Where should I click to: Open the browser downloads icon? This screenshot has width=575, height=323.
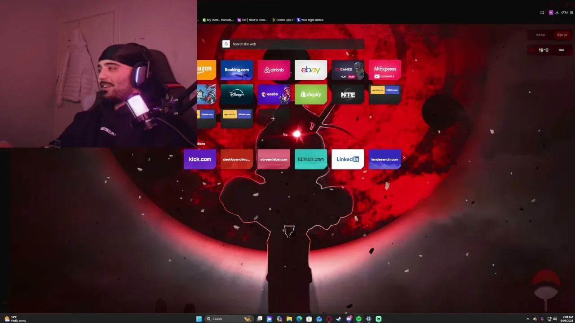[x=557, y=13]
